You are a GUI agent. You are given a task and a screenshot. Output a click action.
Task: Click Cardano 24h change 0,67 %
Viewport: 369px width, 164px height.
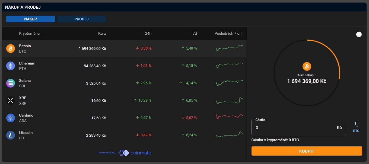[x=144, y=118]
